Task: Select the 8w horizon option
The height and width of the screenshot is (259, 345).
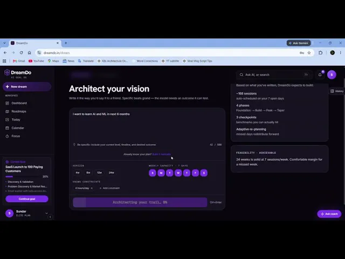Action: click(x=88, y=173)
